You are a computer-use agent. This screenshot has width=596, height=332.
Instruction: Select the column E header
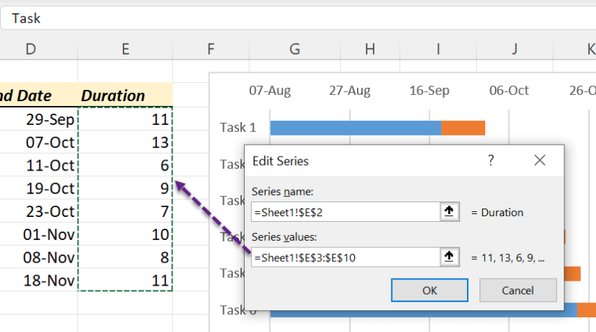click(x=125, y=48)
